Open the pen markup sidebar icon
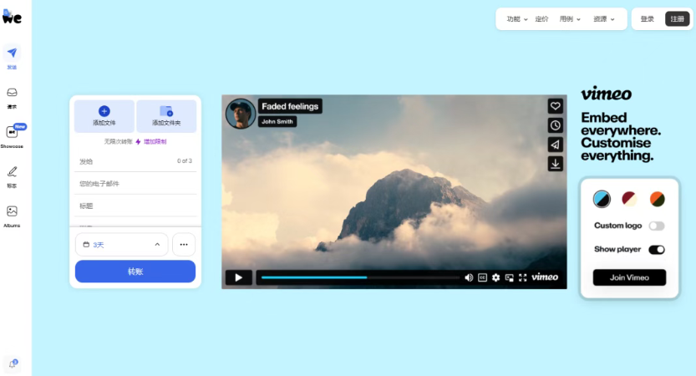 [12, 171]
